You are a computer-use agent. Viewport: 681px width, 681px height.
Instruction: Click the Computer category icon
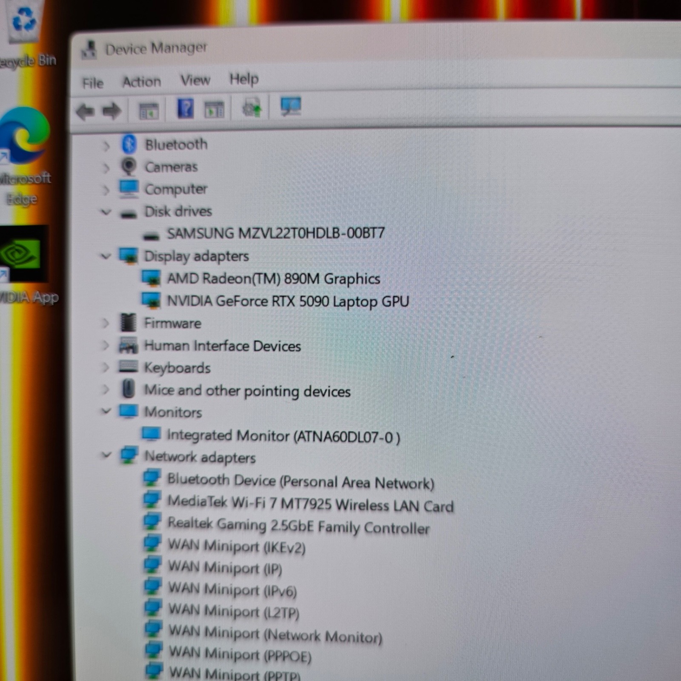[x=129, y=189]
